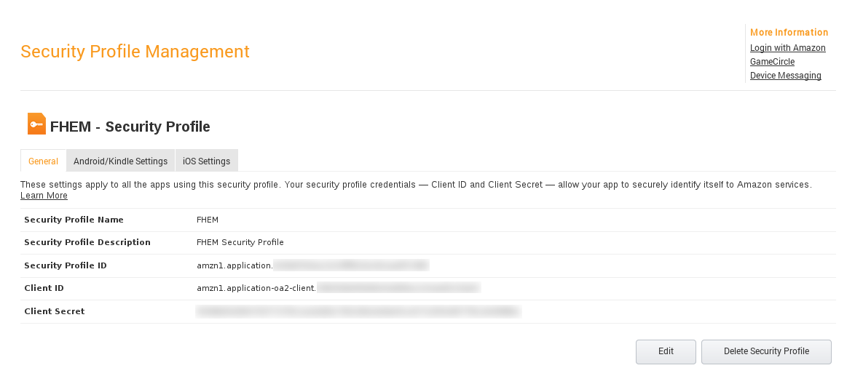Open the GameCircle link
Viewport: 855px width, 376px height.
772,62
